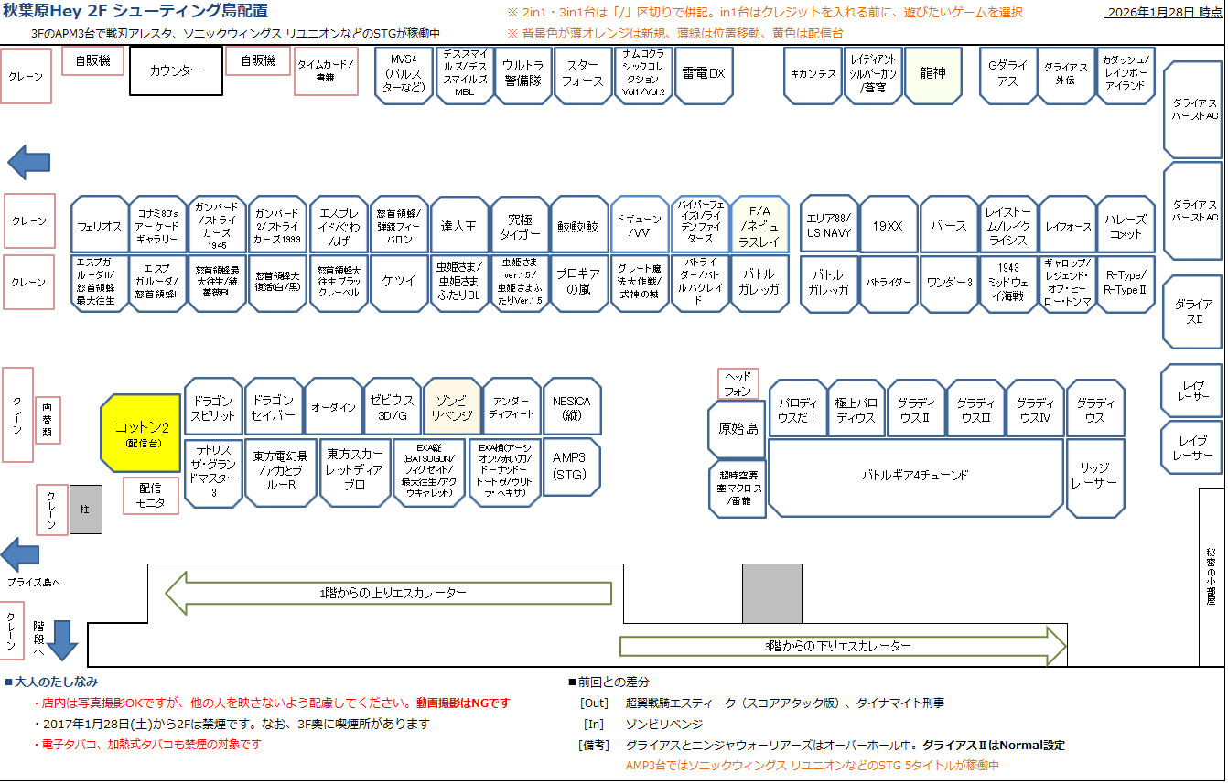The image size is (1228, 784).
Task: Click the 秘密の小部屋 room label
Action: 1212,576
